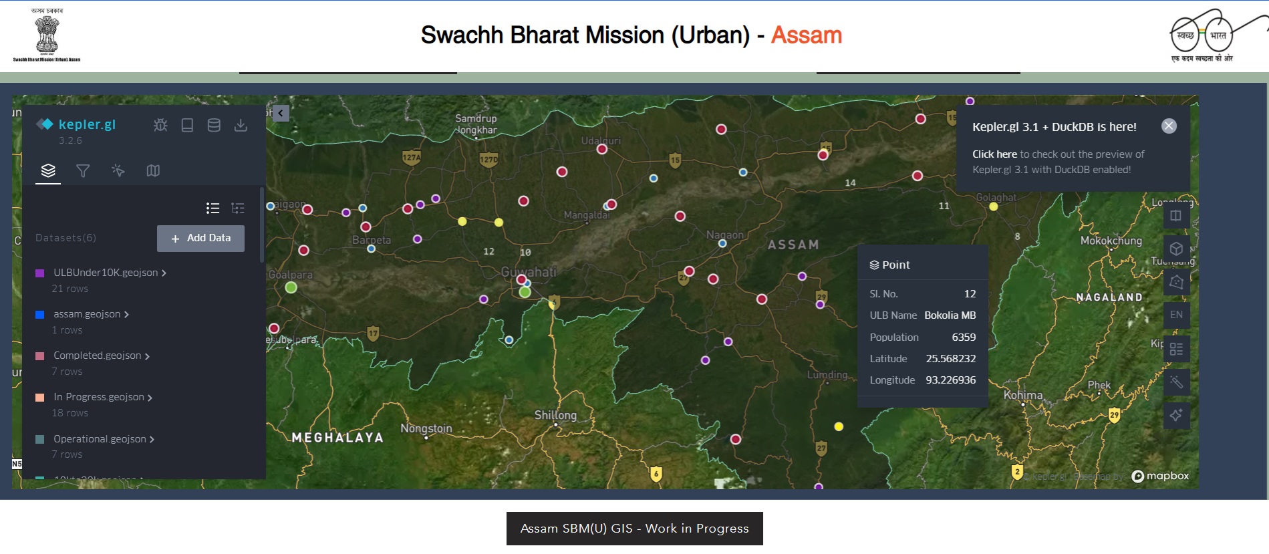Click the blue point at Nagaon

(x=722, y=243)
